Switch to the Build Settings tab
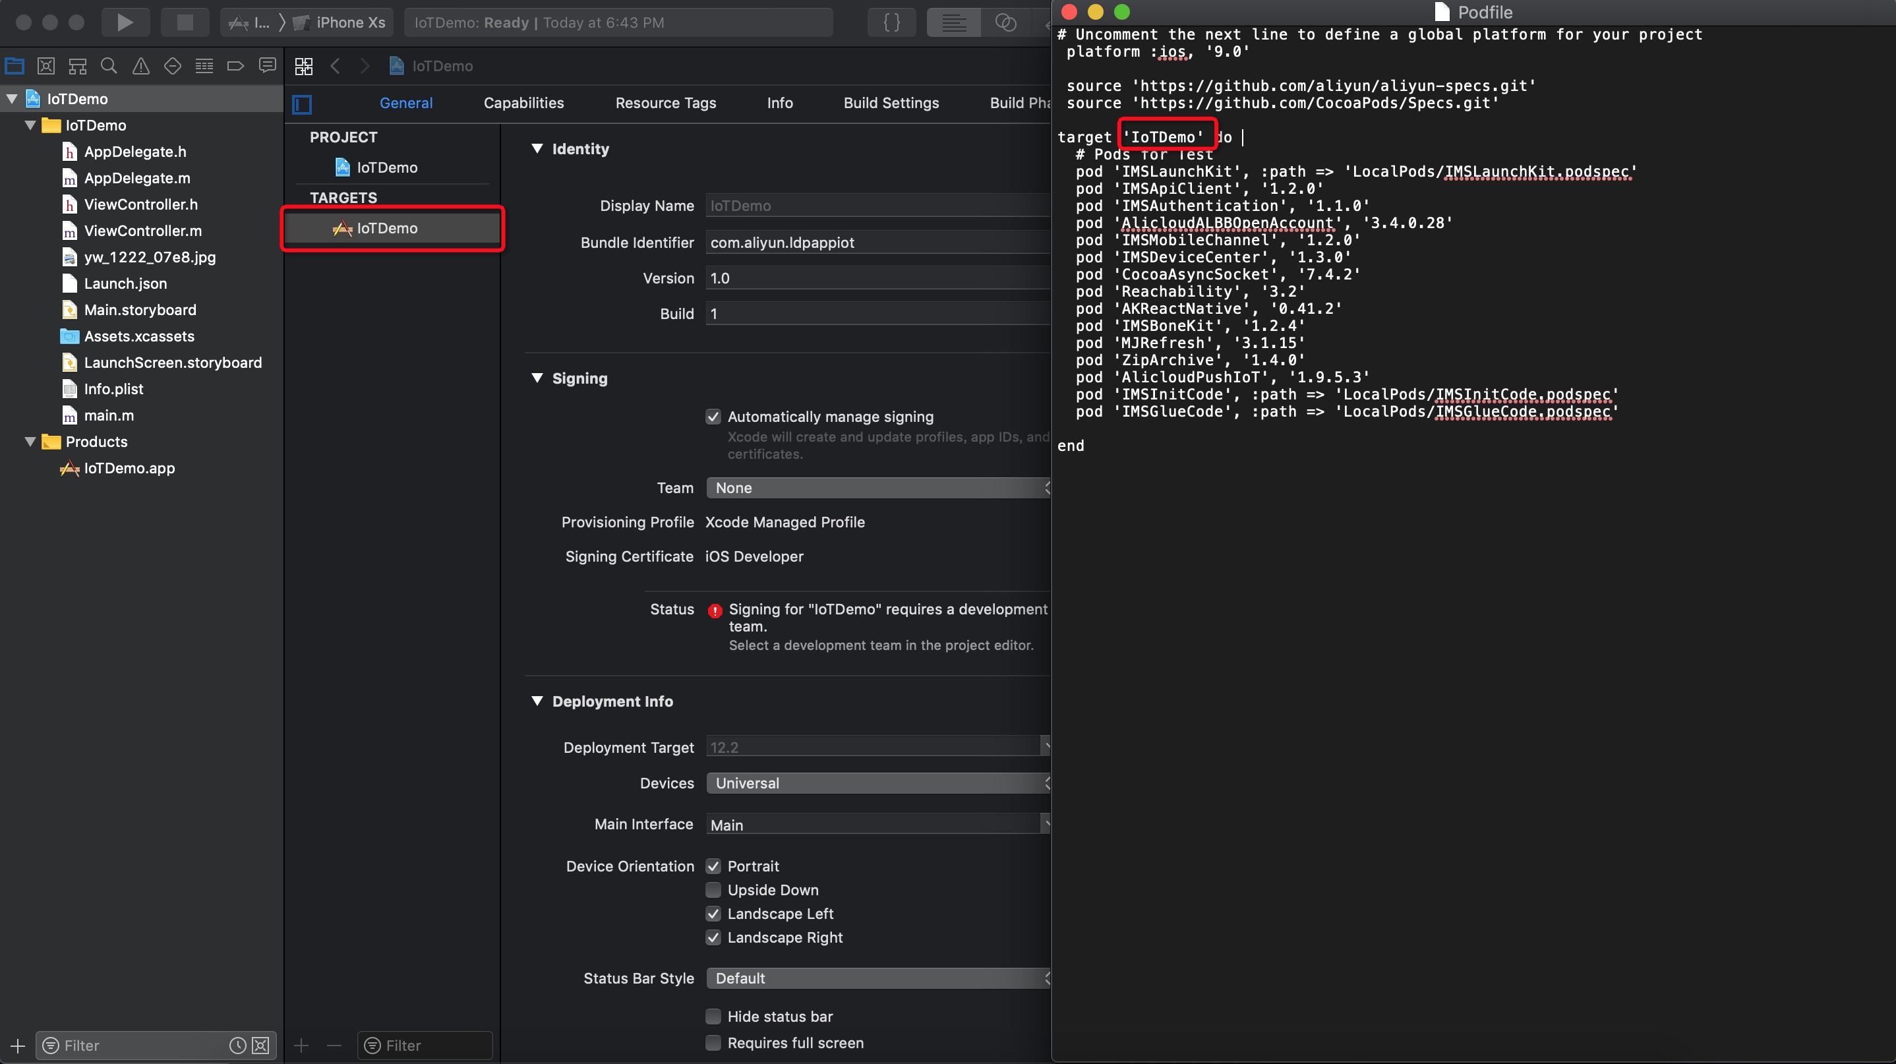 pos(891,103)
